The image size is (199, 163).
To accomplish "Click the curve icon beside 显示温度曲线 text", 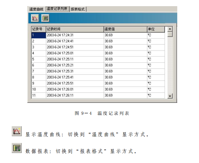I will click(17, 131).
